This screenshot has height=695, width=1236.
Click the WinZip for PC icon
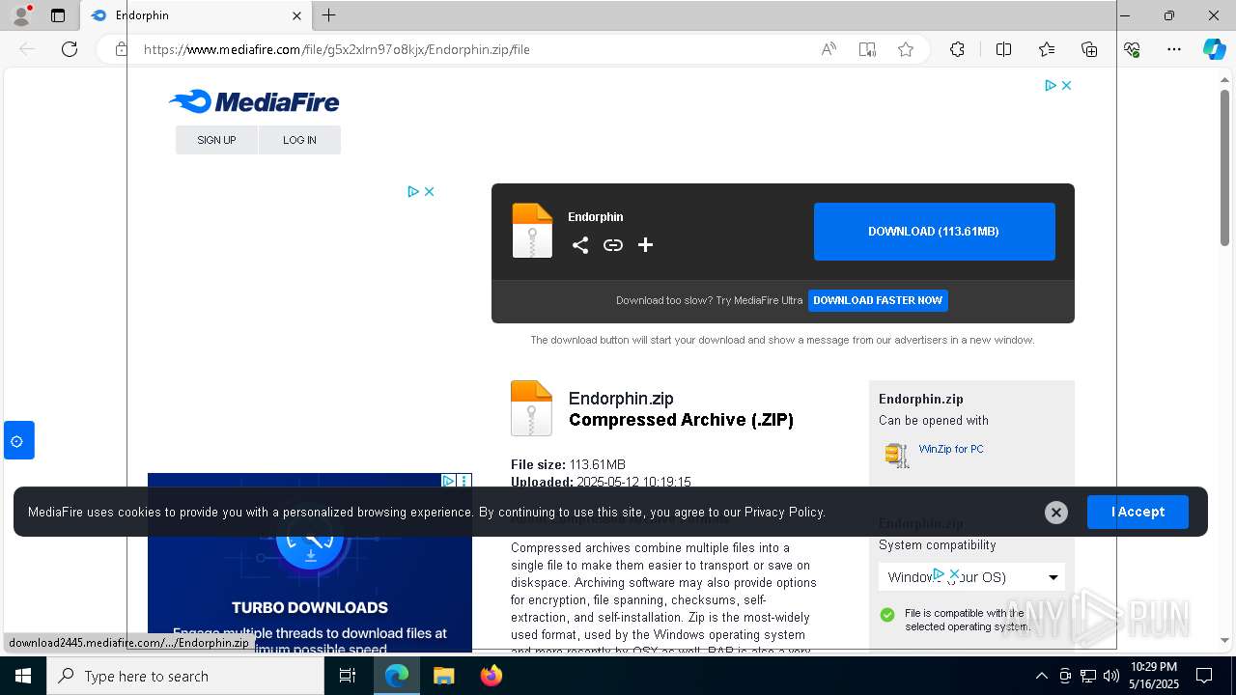pos(897,455)
